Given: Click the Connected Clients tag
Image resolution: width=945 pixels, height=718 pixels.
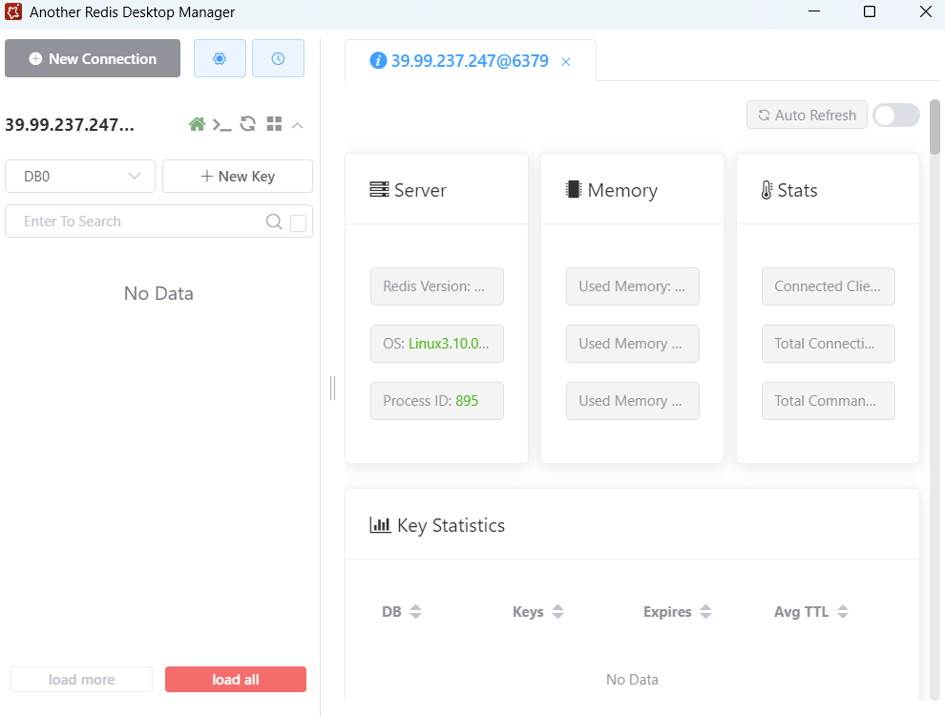Looking at the screenshot, I should [829, 286].
